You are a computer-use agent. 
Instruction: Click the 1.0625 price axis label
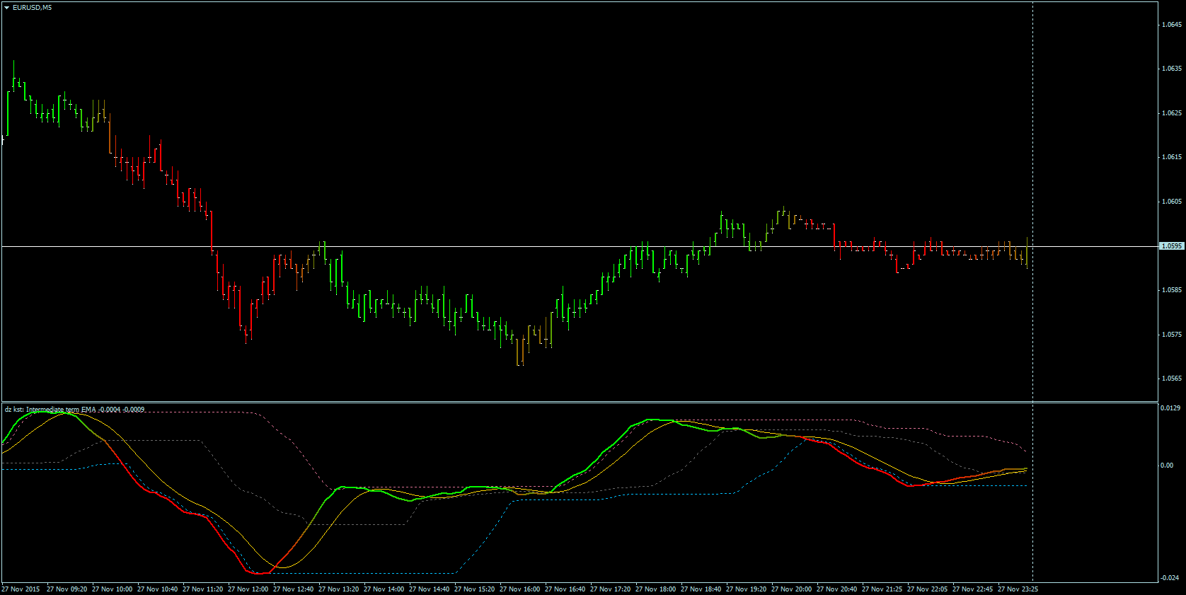point(1172,113)
